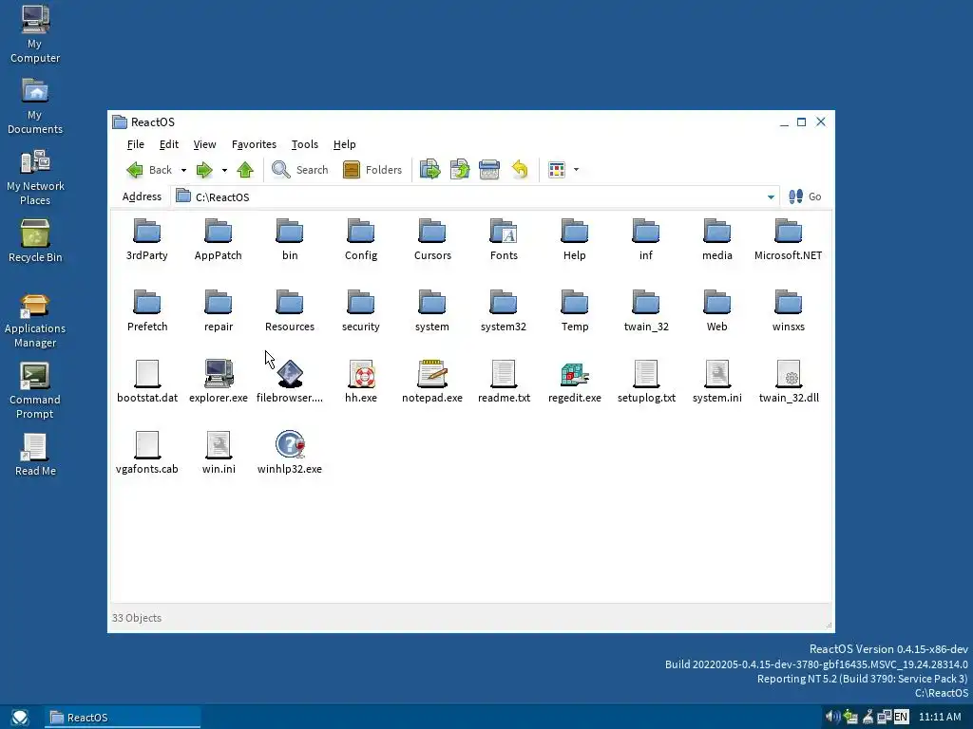Select the twain_32.dll file icon

click(x=789, y=374)
